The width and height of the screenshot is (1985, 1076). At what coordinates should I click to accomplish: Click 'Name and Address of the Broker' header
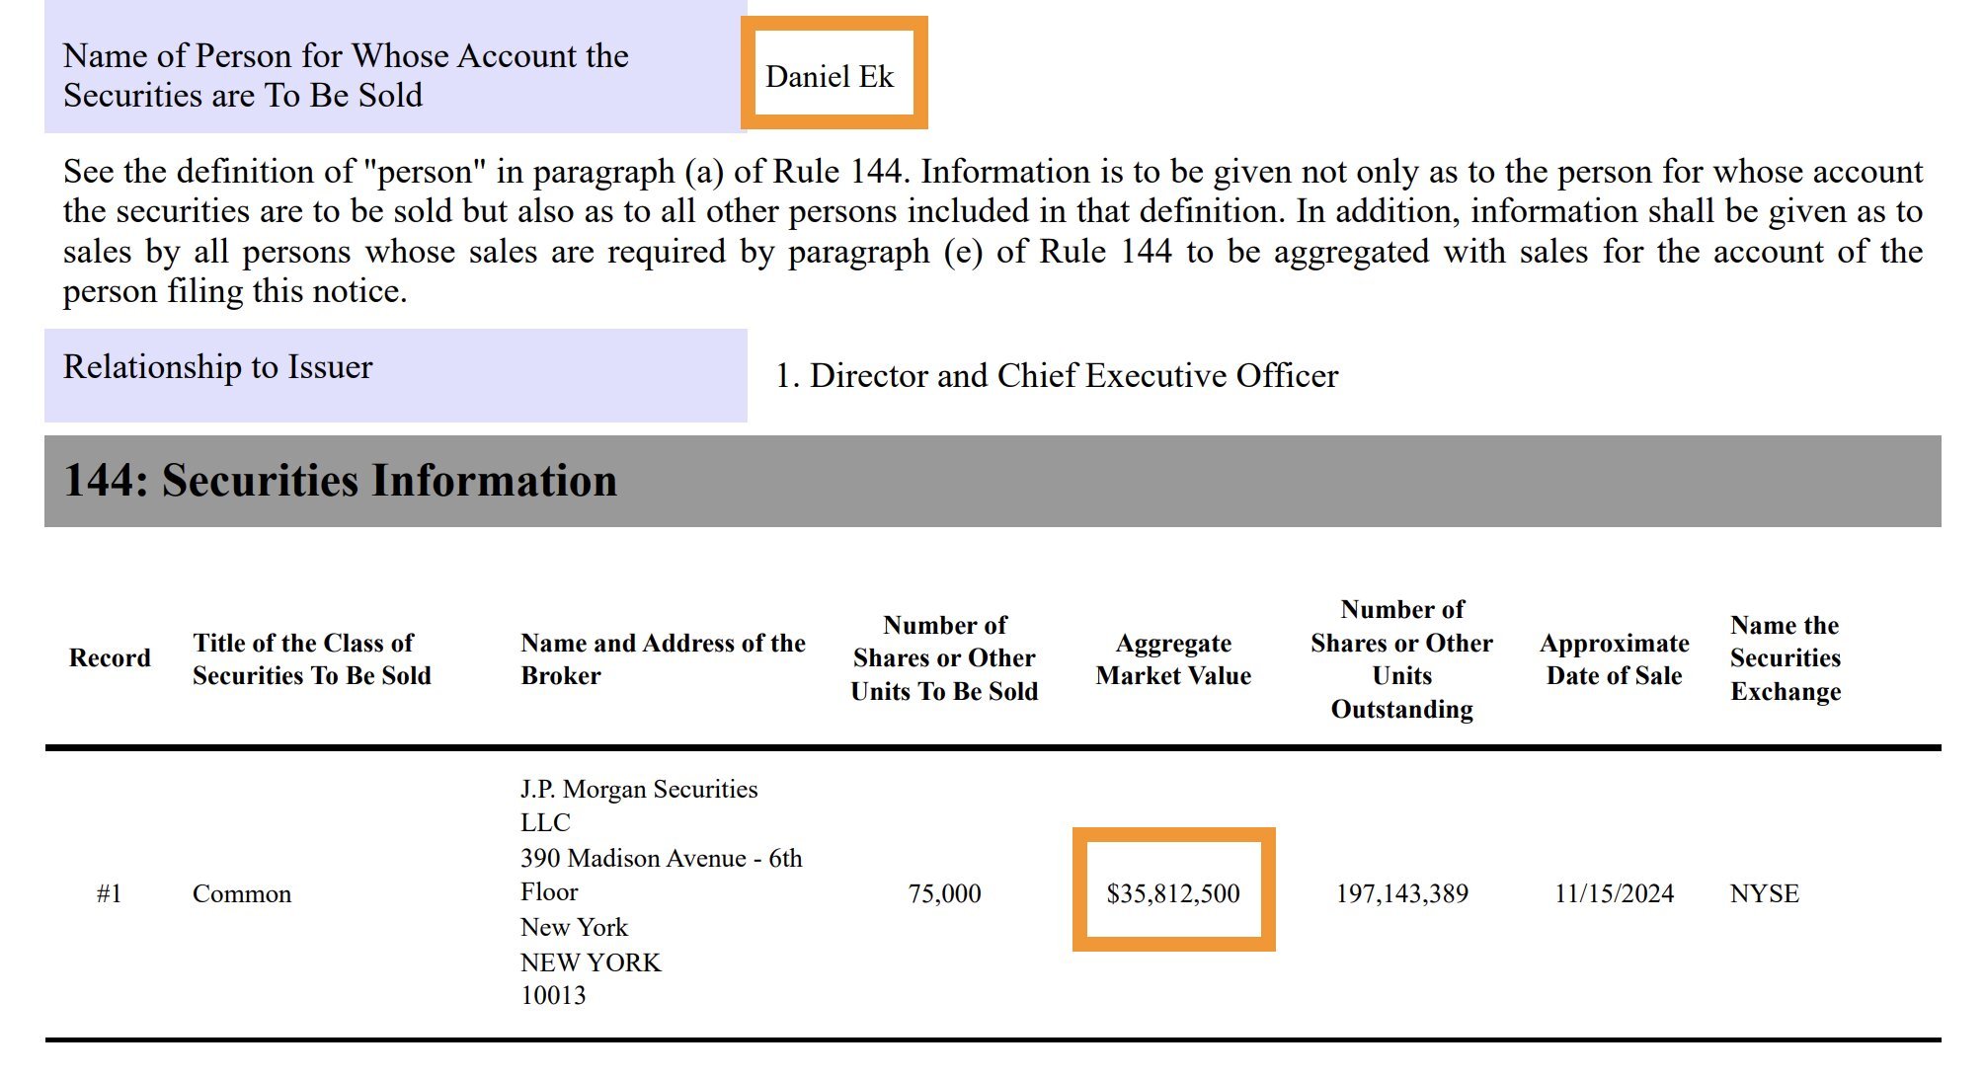(x=663, y=658)
